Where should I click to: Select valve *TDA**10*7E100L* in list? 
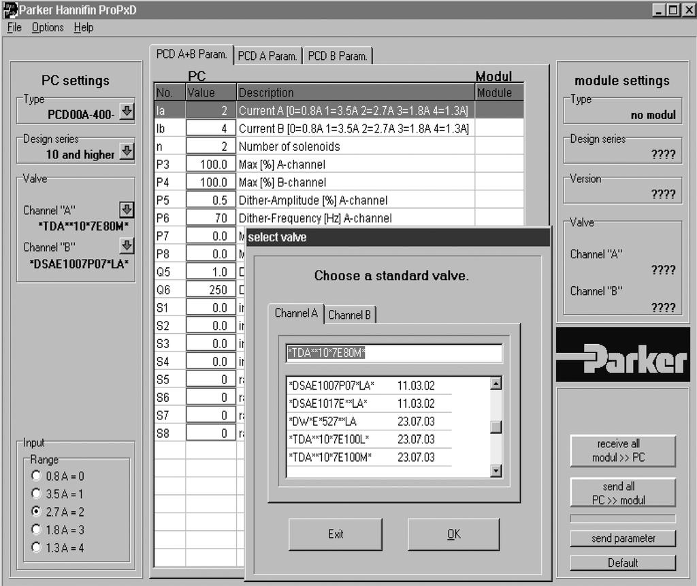point(369,439)
